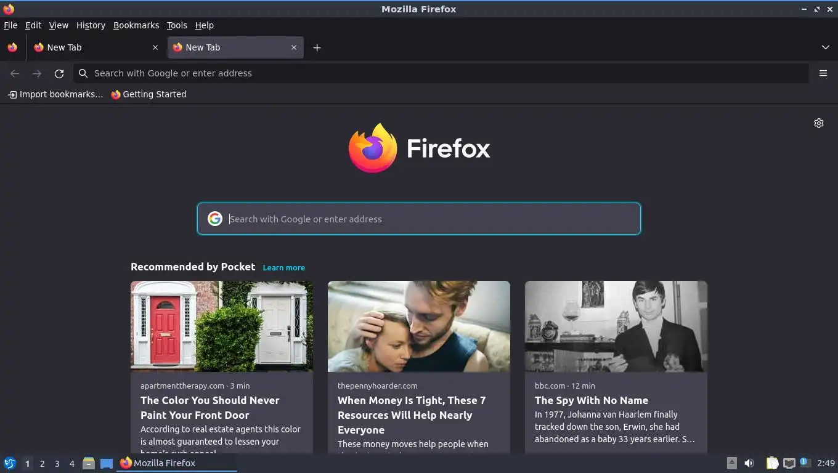
Task: Click Recommended by Pocket heading
Action: 193,267
